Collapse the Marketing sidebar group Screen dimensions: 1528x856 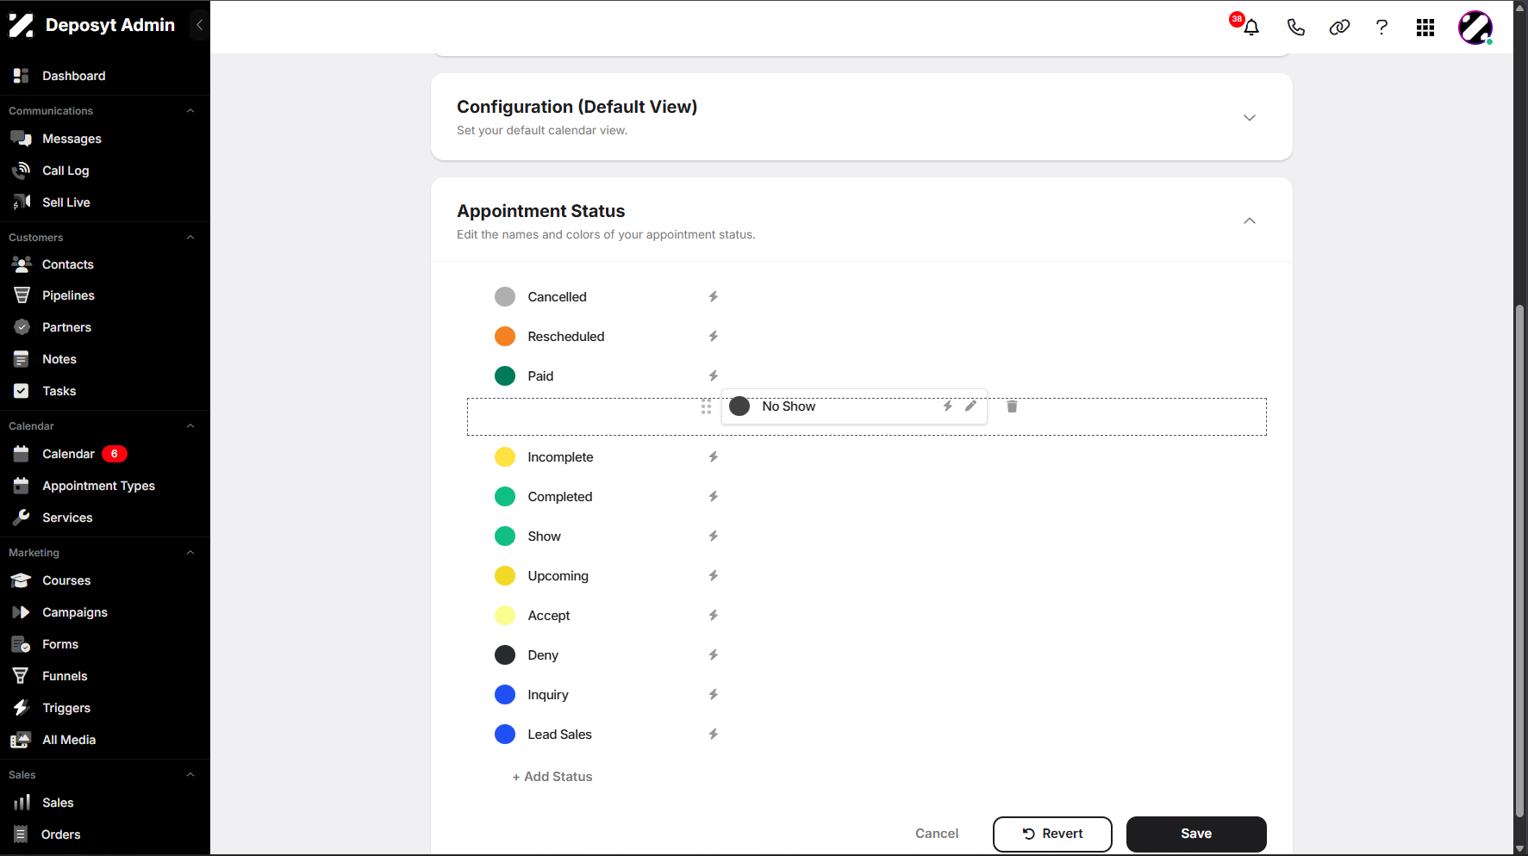point(190,553)
